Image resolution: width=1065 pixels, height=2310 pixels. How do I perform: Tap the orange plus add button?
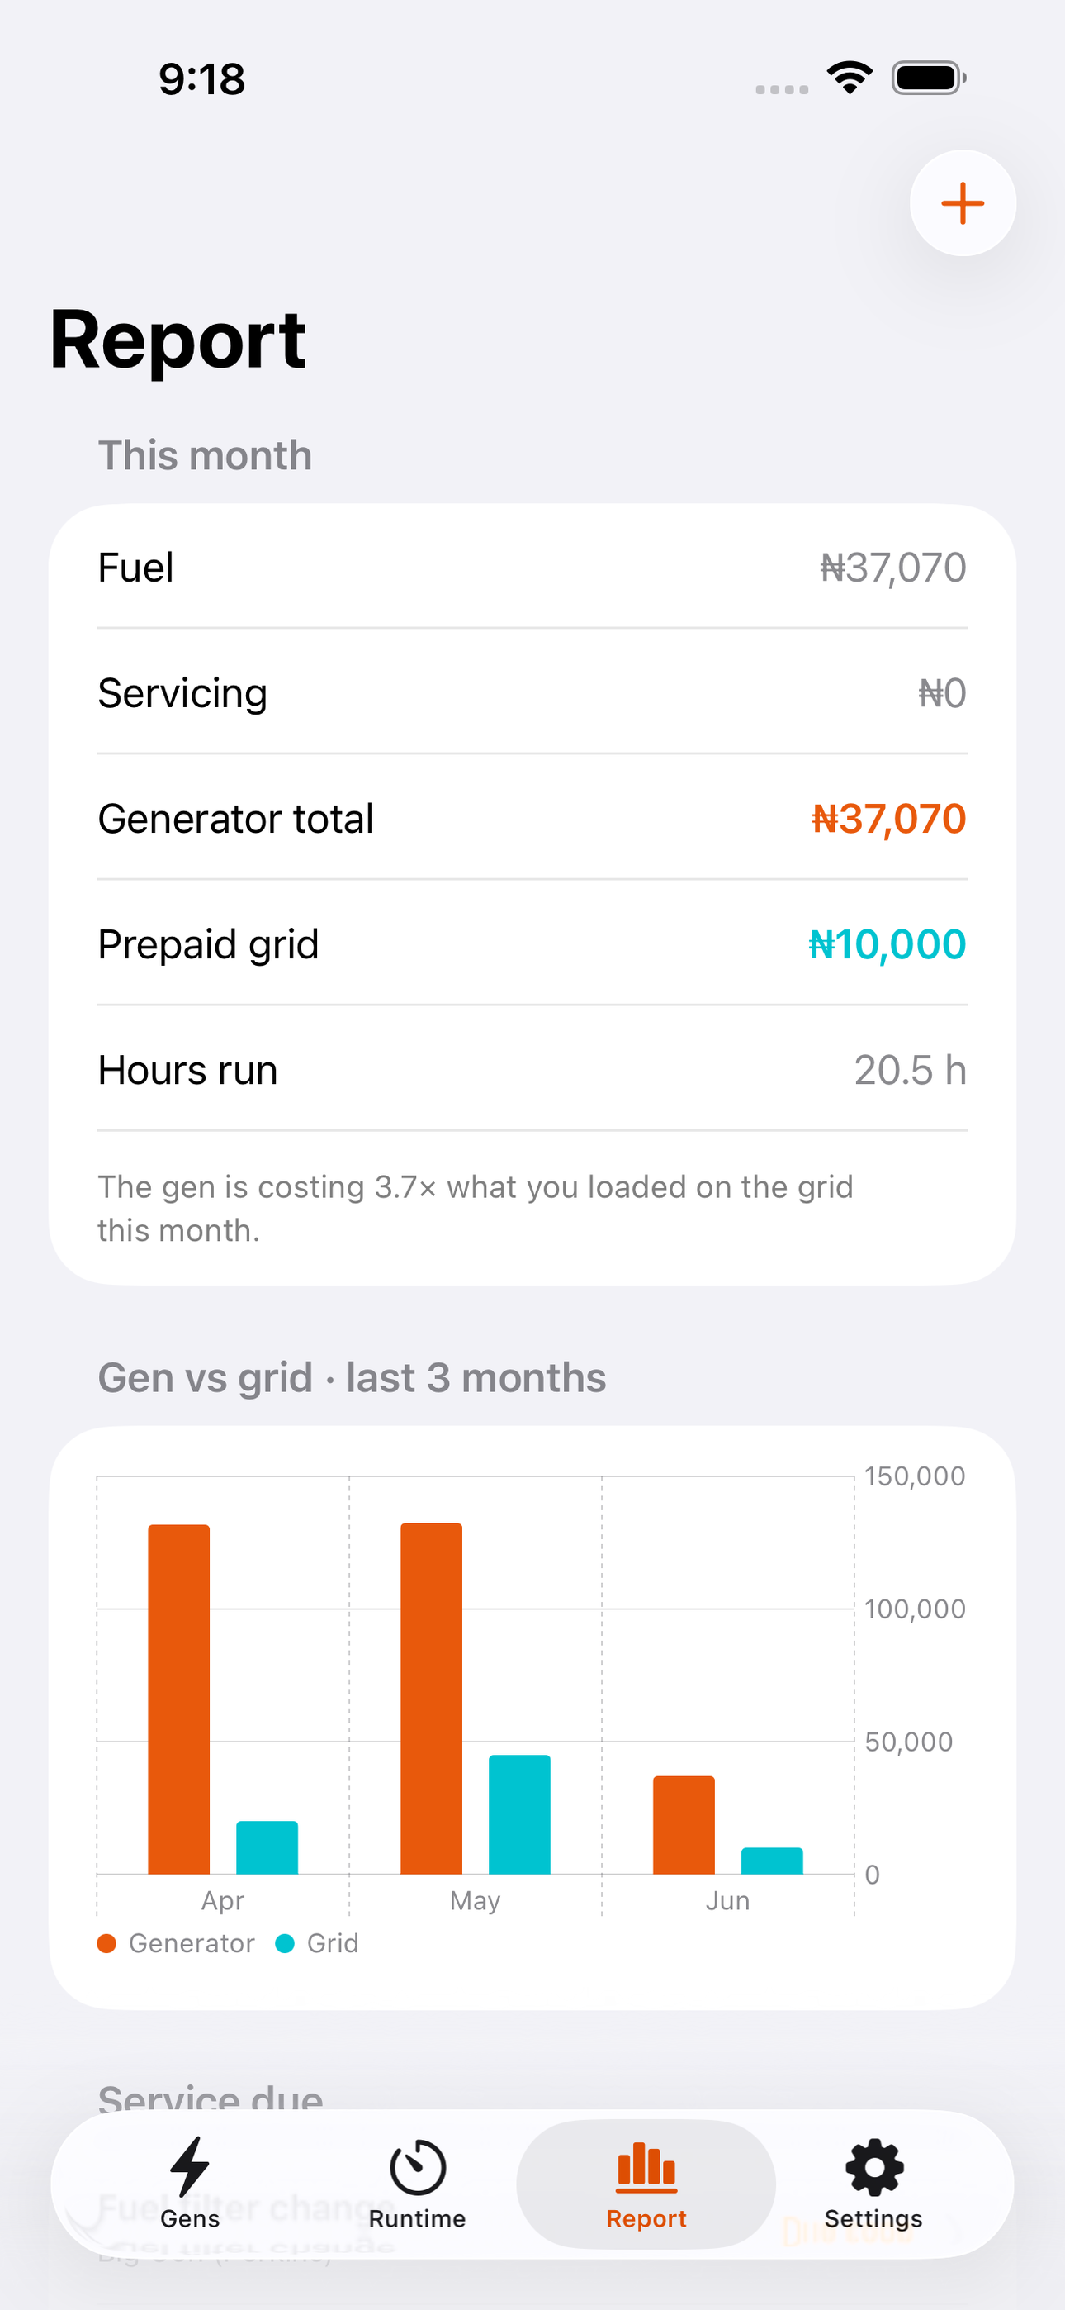coord(963,203)
